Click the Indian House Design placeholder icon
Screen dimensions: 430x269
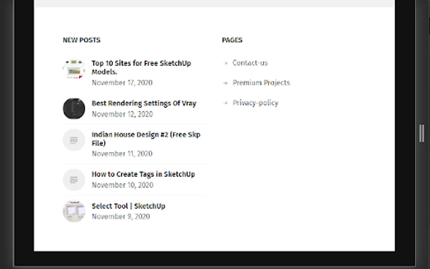(x=74, y=140)
